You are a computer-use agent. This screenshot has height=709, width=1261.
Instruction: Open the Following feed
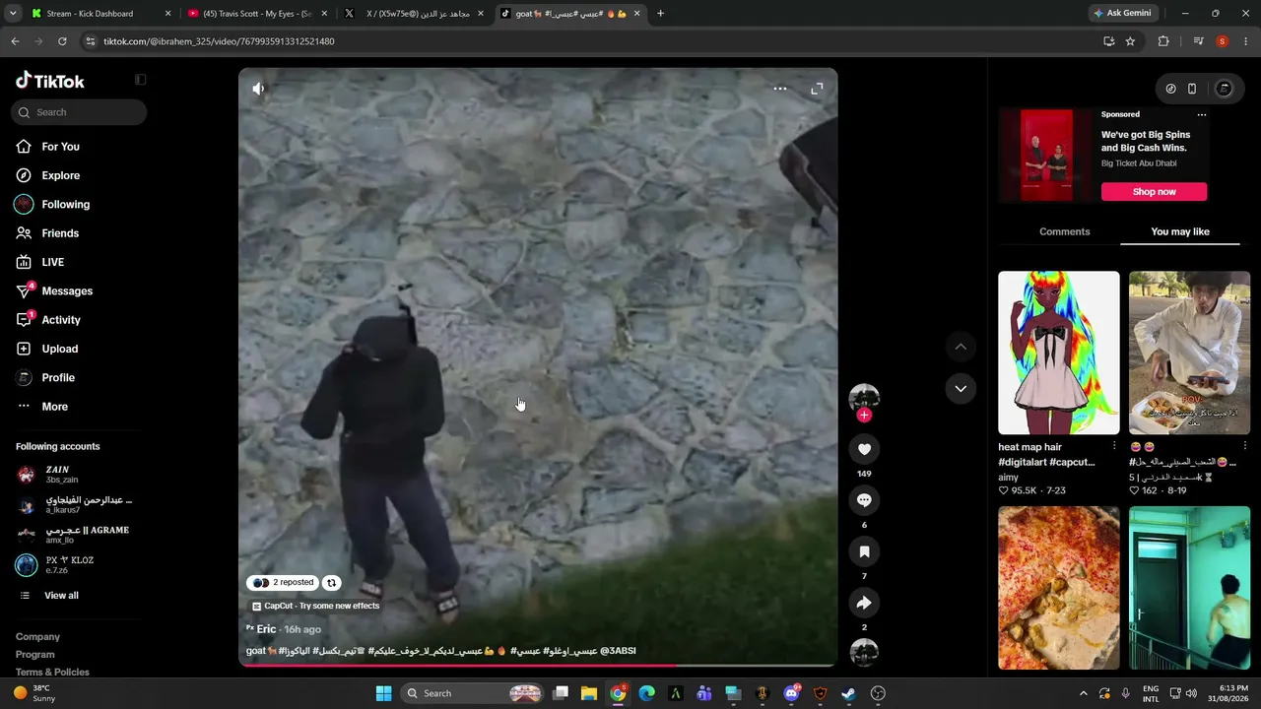(x=65, y=204)
